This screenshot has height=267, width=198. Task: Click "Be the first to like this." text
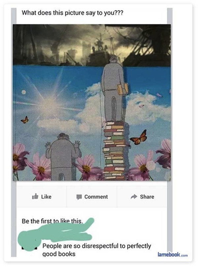[52, 221]
